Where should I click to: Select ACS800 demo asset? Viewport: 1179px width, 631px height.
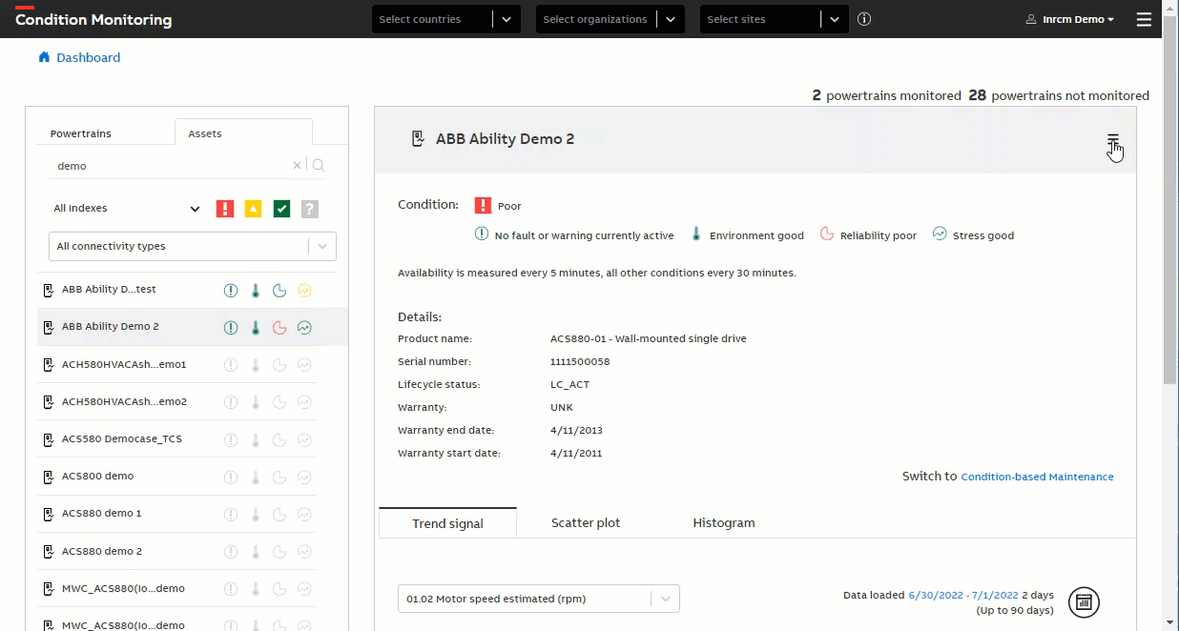(x=98, y=477)
